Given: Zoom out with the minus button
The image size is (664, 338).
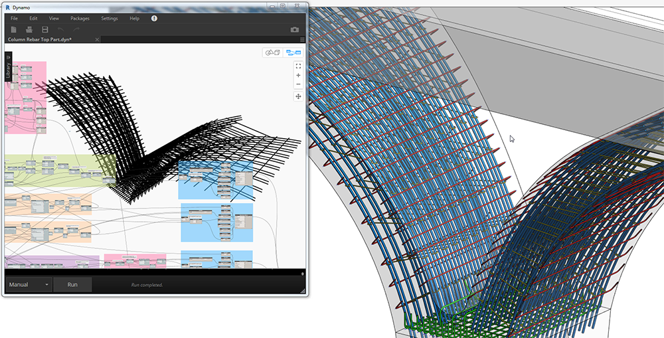Looking at the screenshot, I should tap(298, 84).
